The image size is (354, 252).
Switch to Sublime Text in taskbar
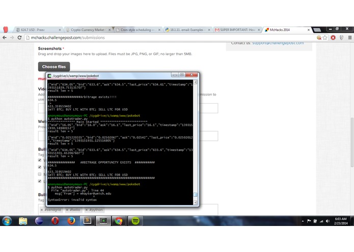coord(87,221)
